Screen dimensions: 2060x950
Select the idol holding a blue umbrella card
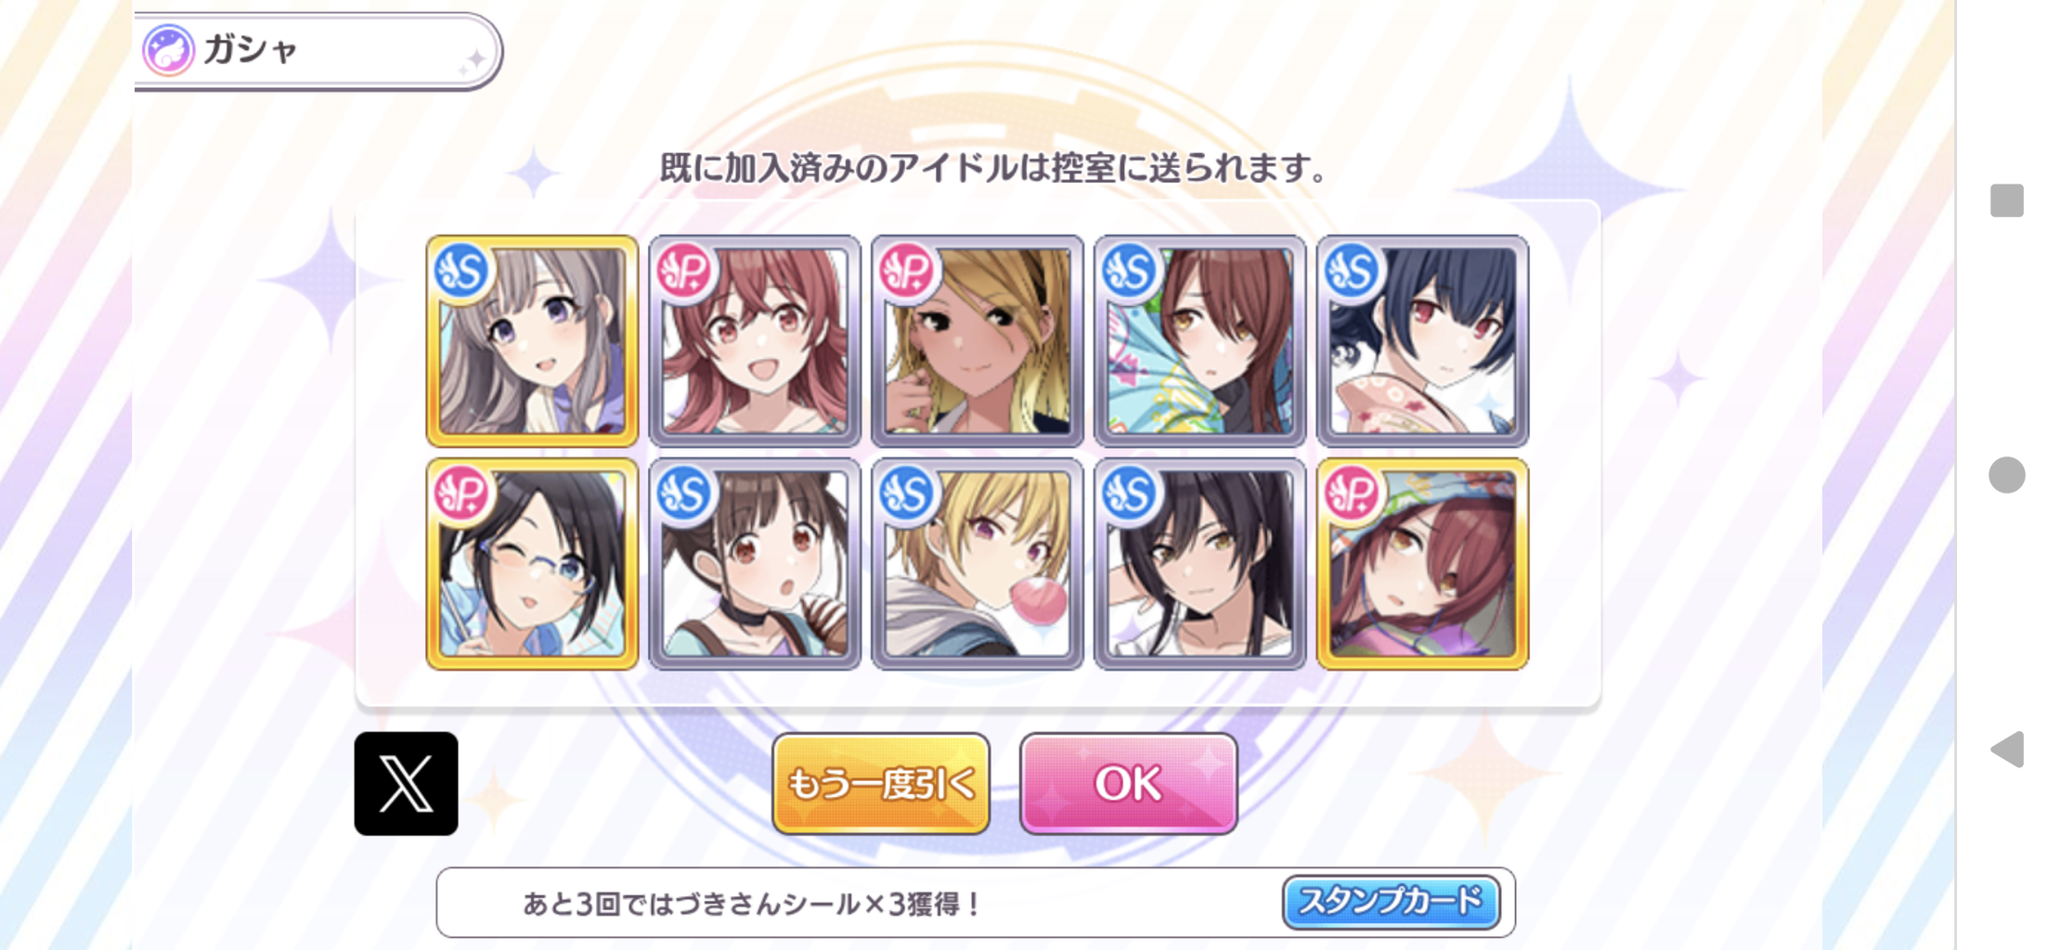[x=1200, y=340]
